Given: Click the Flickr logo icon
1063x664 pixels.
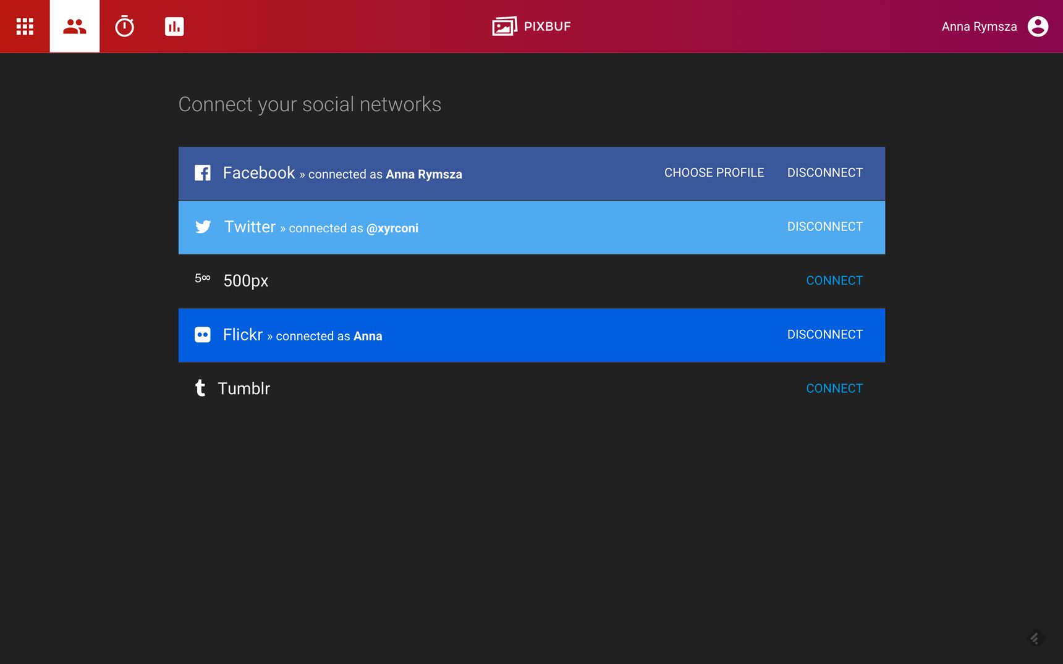Looking at the screenshot, I should click(x=203, y=335).
